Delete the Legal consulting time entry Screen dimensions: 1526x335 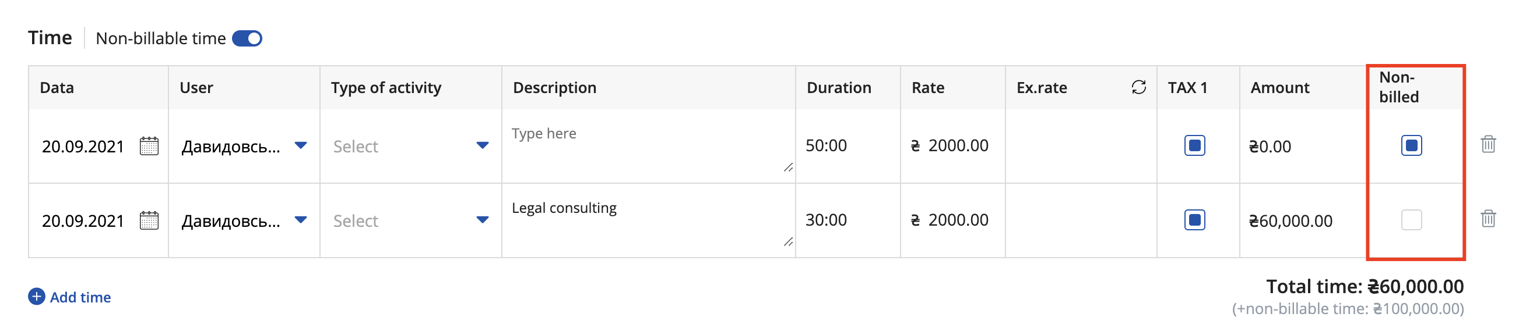1488,219
